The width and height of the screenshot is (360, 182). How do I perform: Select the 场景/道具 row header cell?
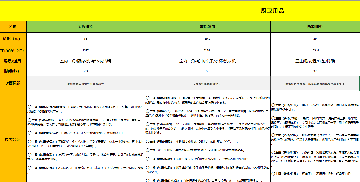coord(13,61)
